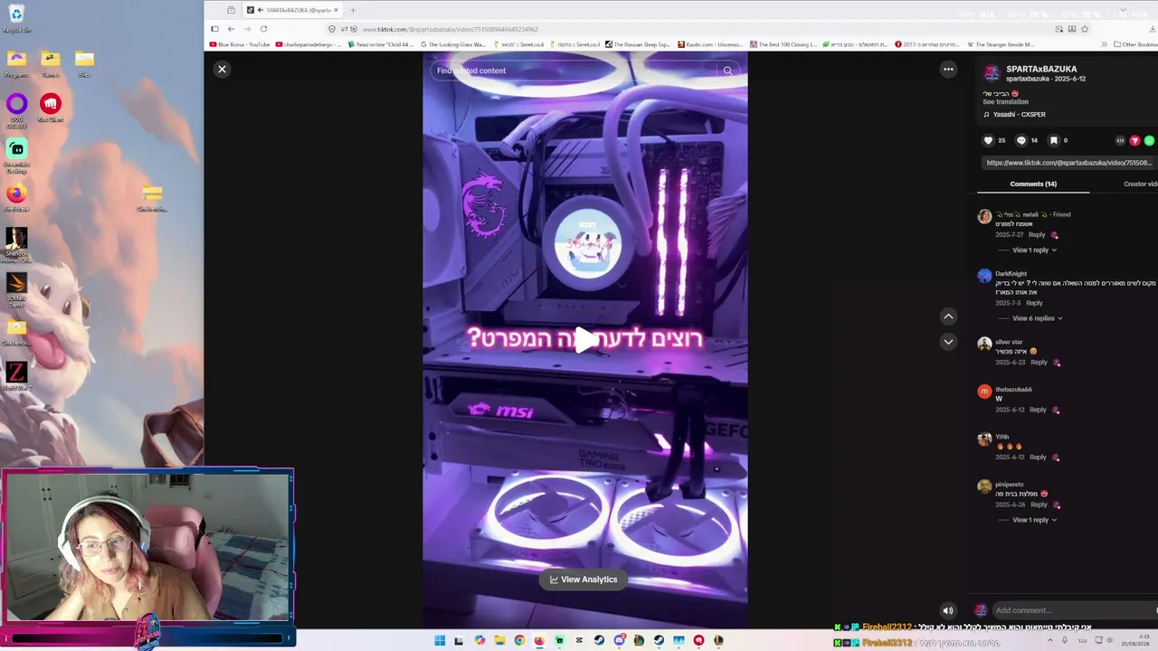Open Google Chrome from the taskbar

pos(519,641)
